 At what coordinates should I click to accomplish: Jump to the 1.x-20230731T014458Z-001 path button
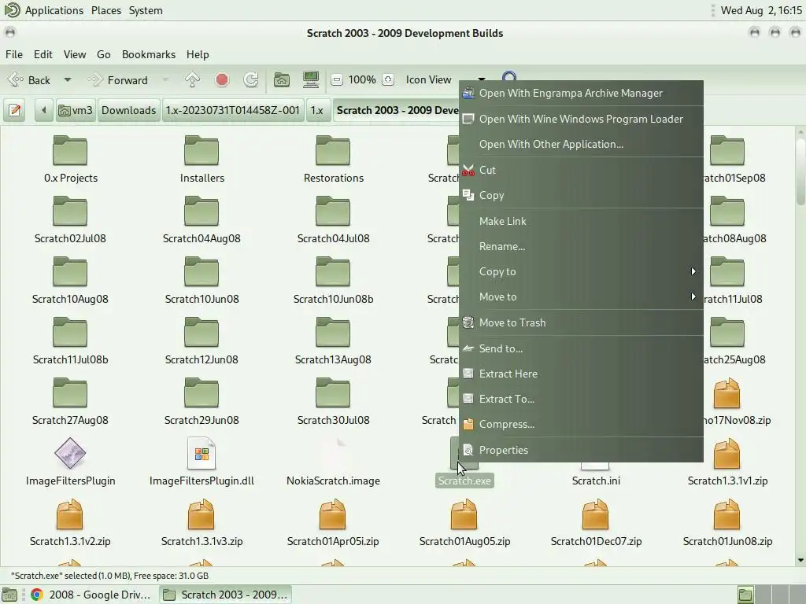[x=232, y=110]
